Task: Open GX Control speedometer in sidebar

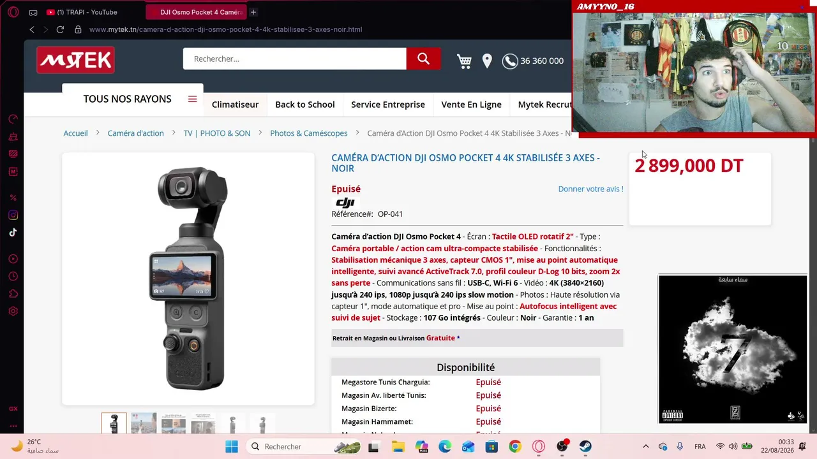Action: point(13,119)
